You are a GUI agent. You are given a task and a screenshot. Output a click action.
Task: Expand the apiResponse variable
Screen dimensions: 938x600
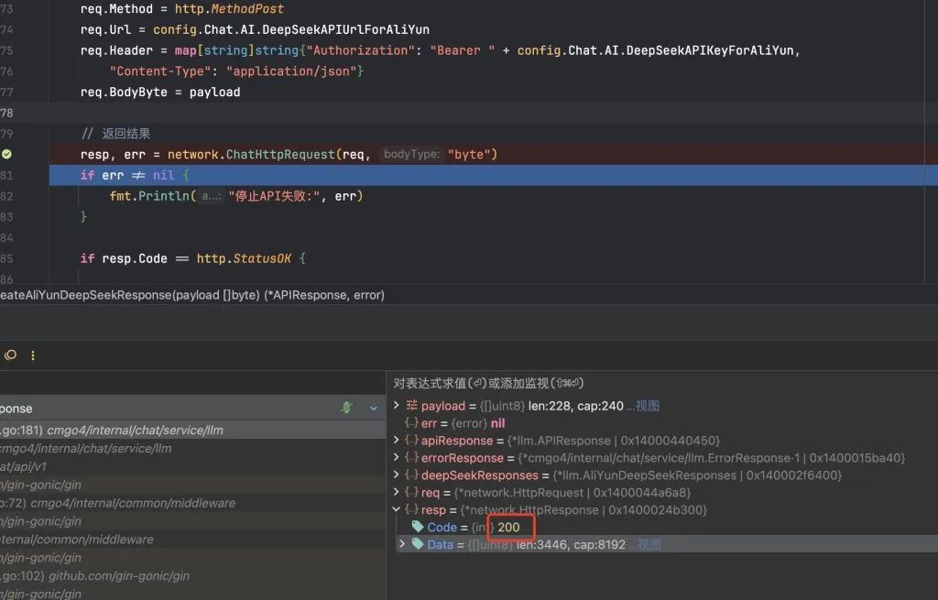(396, 441)
